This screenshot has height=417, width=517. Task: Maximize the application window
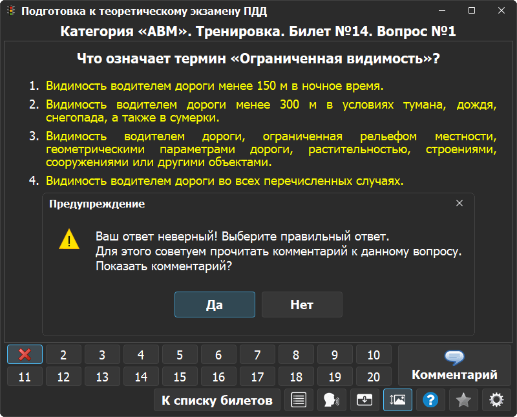click(472, 10)
